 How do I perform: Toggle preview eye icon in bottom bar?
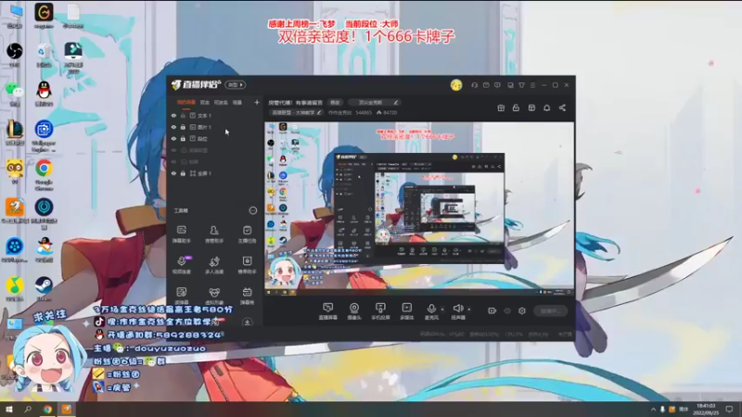click(507, 310)
